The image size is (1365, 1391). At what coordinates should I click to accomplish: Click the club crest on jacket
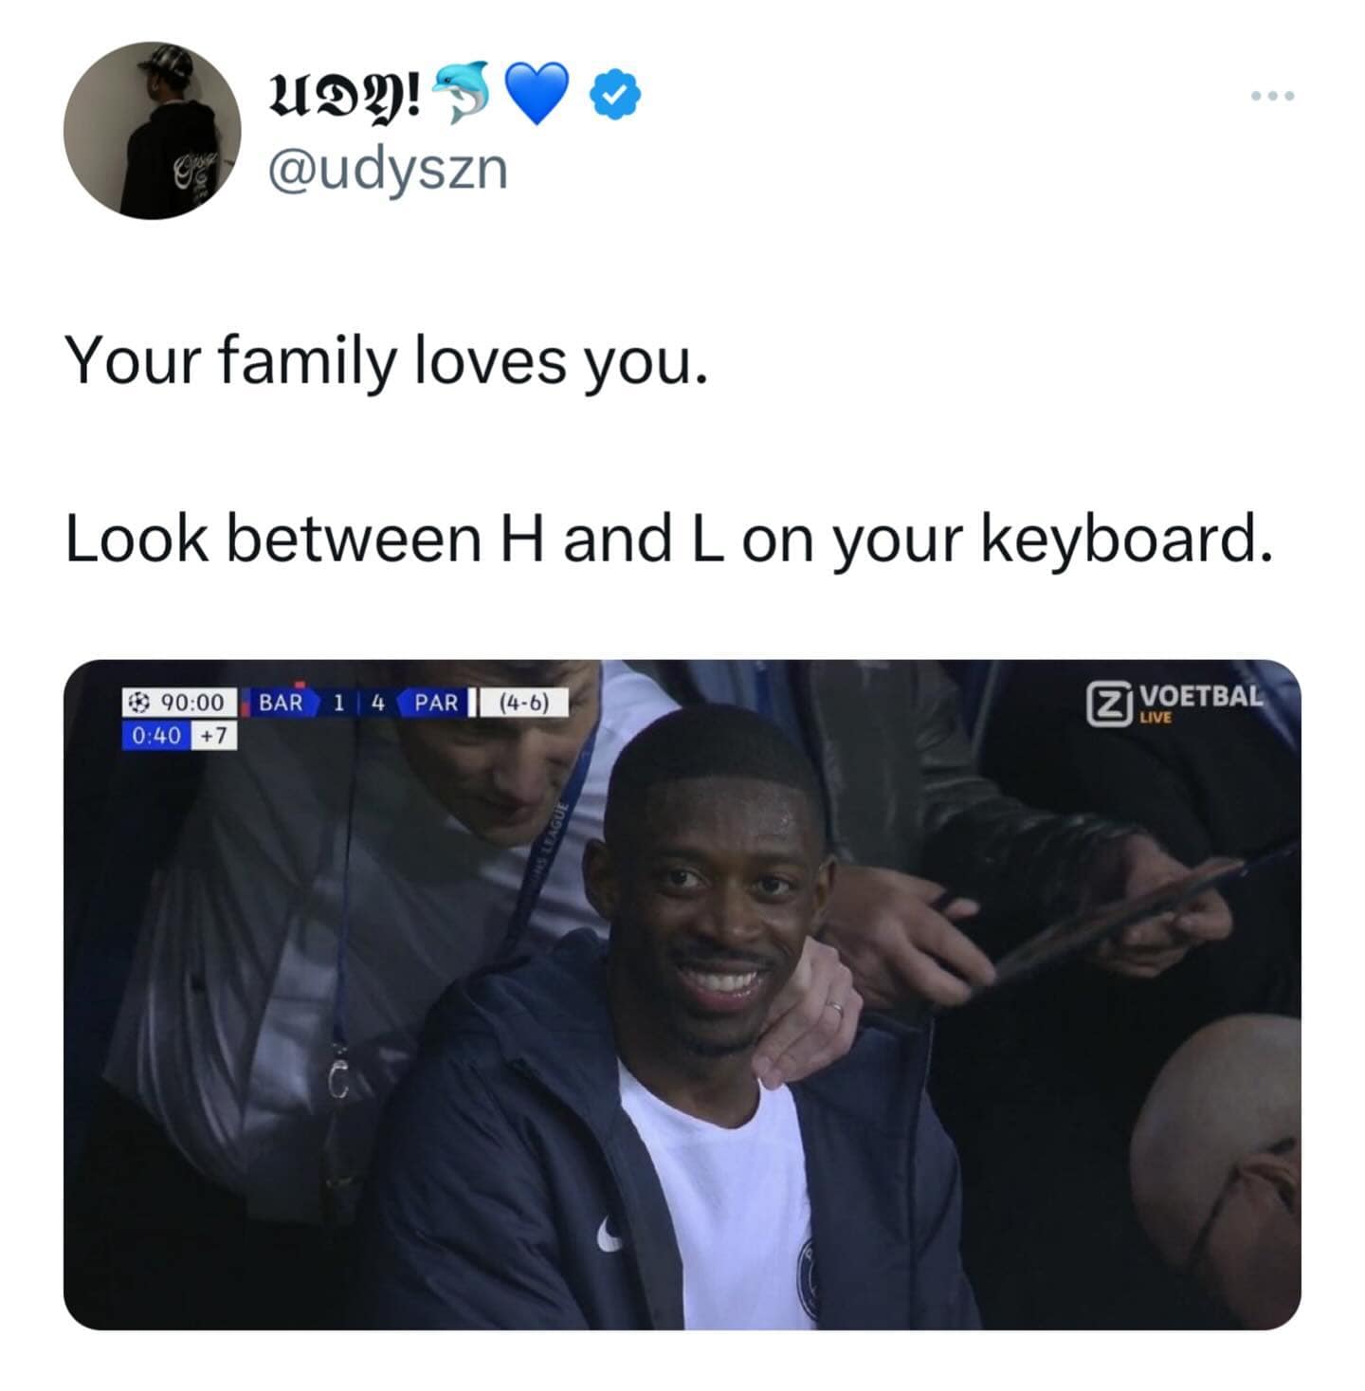[x=808, y=1278]
